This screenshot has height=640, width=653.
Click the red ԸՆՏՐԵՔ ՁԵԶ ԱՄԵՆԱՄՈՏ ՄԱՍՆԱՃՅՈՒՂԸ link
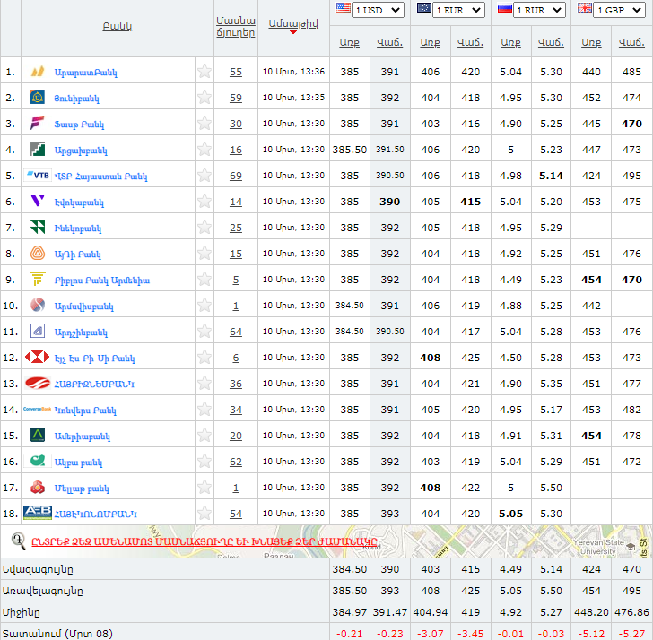tap(205, 541)
